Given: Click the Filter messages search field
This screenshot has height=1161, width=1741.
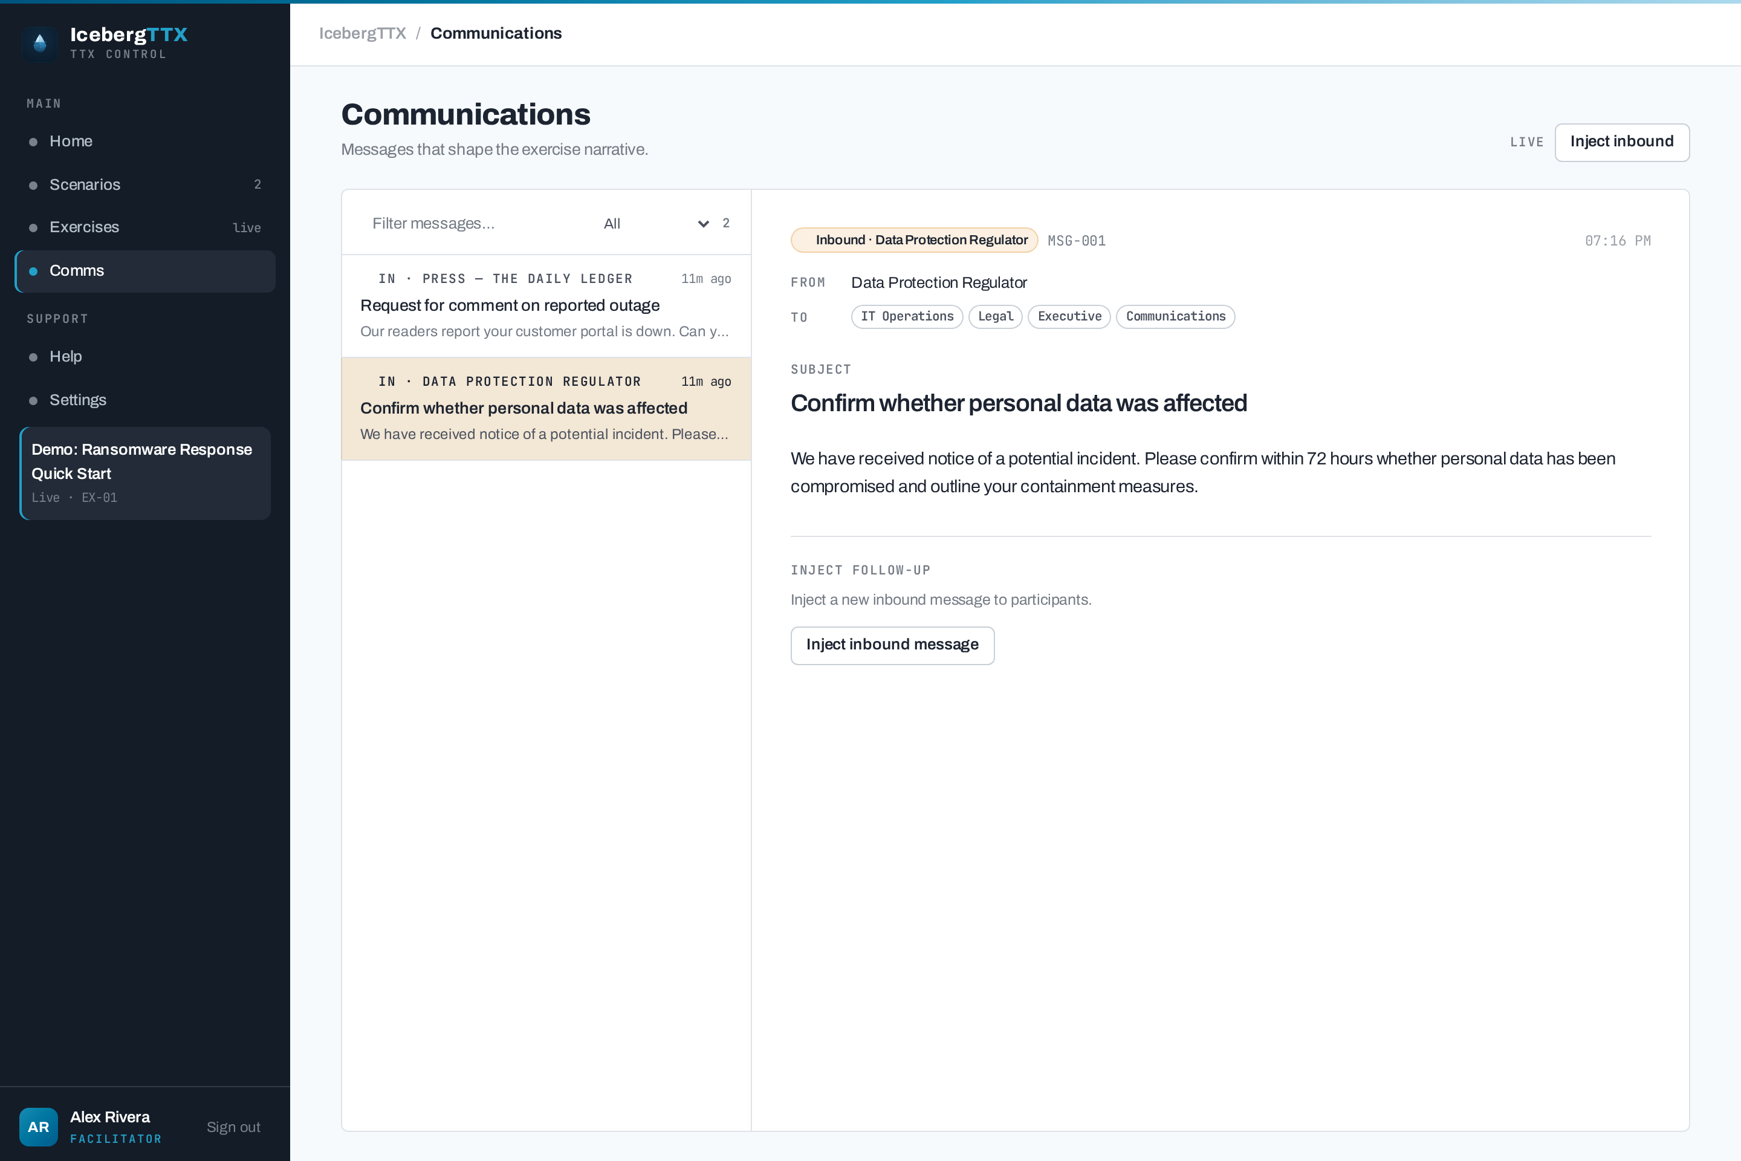Looking at the screenshot, I should pyautogui.click(x=474, y=224).
